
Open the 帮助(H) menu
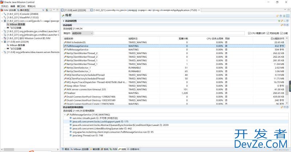(31, 6)
